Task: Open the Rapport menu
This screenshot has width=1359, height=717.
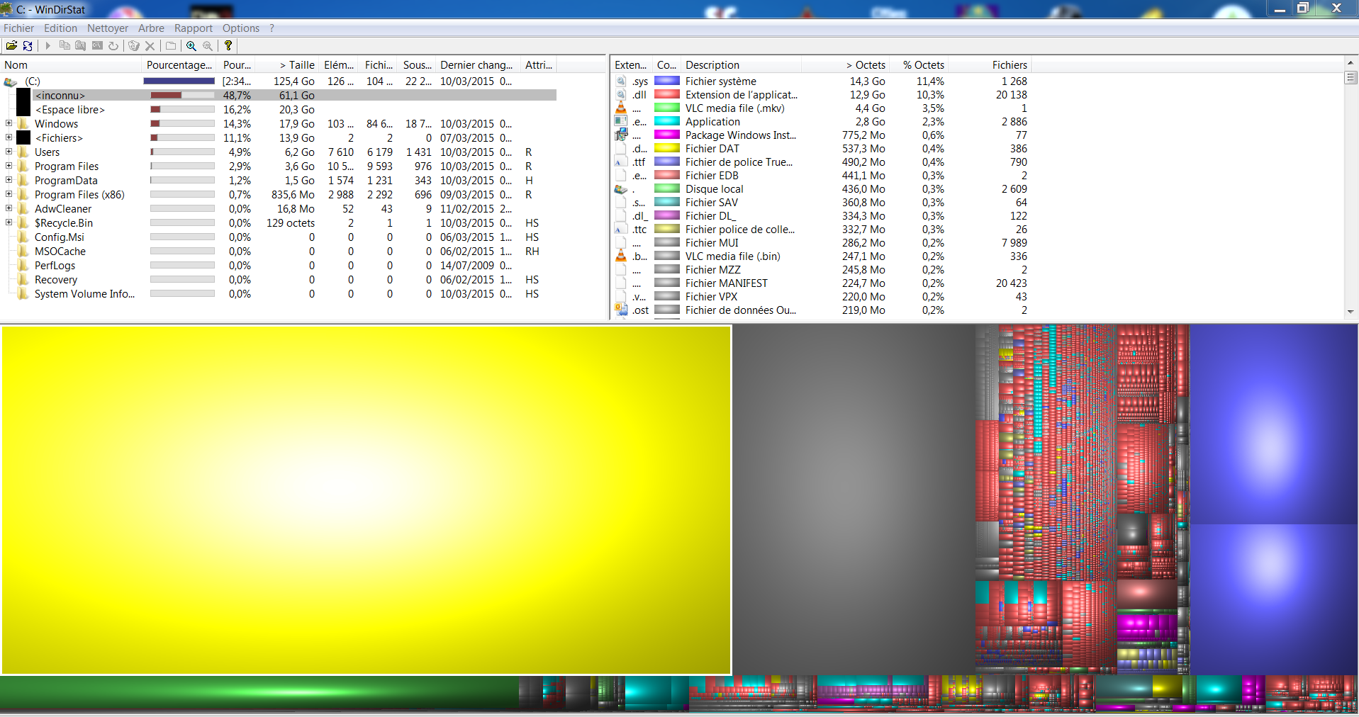Action: (x=194, y=28)
